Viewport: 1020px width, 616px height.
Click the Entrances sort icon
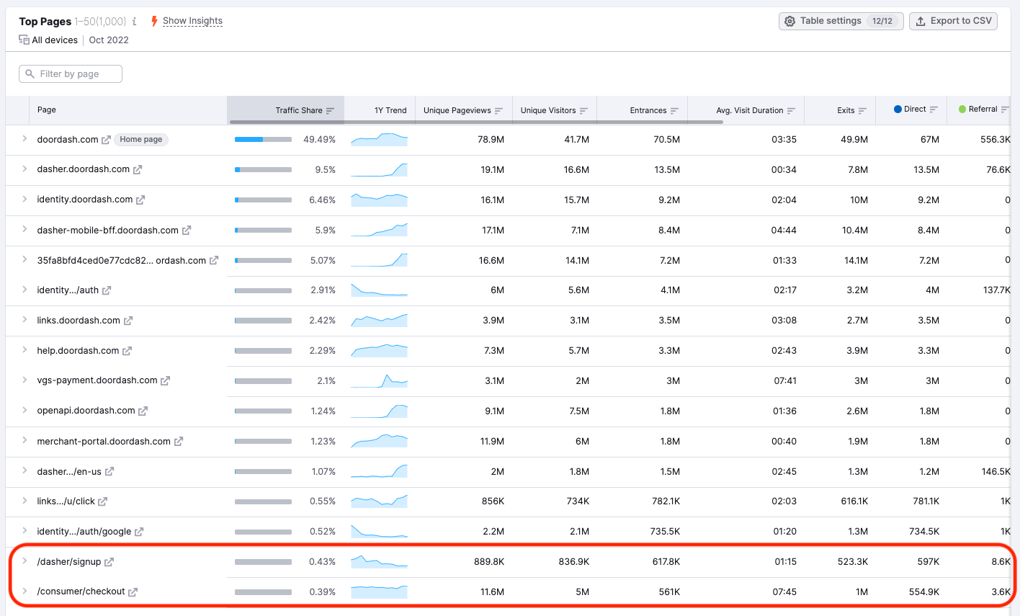pyautogui.click(x=674, y=110)
